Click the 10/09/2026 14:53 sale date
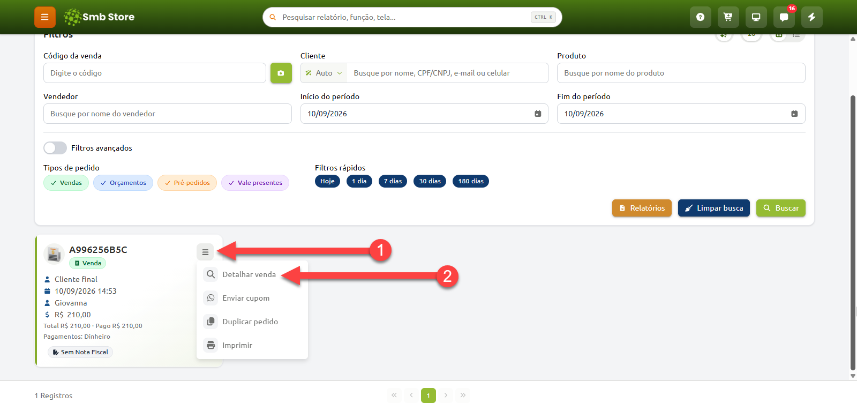Viewport: 857px width, 410px height. [86, 291]
